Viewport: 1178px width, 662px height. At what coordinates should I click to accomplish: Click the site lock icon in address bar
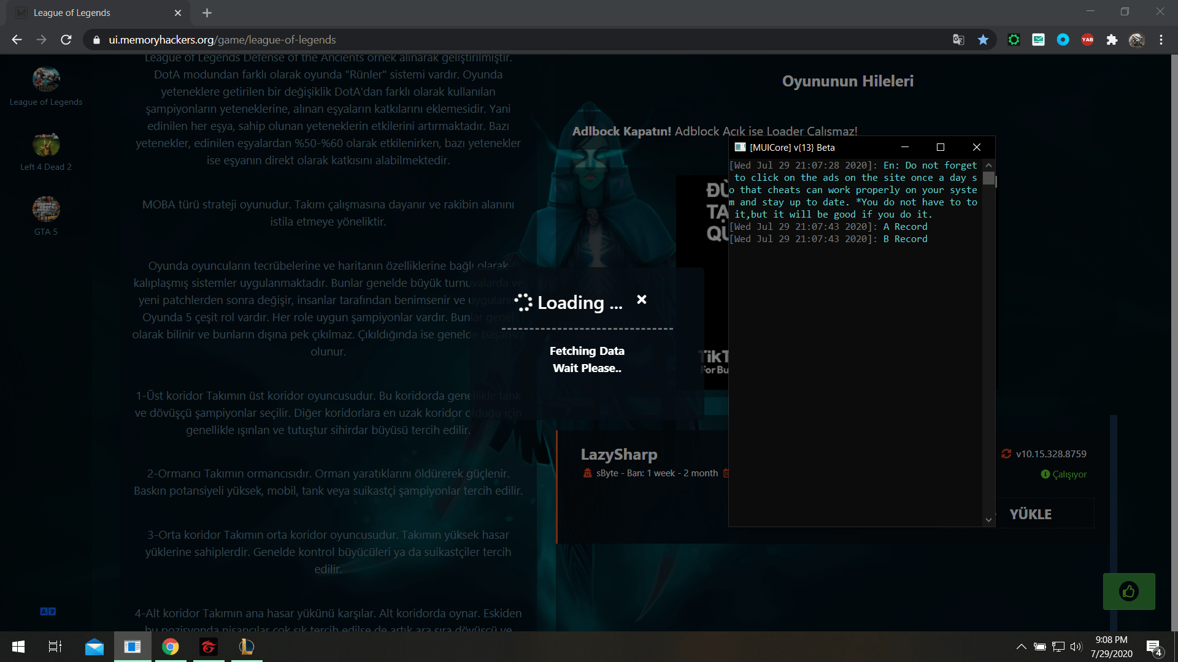tap(96, 40)
